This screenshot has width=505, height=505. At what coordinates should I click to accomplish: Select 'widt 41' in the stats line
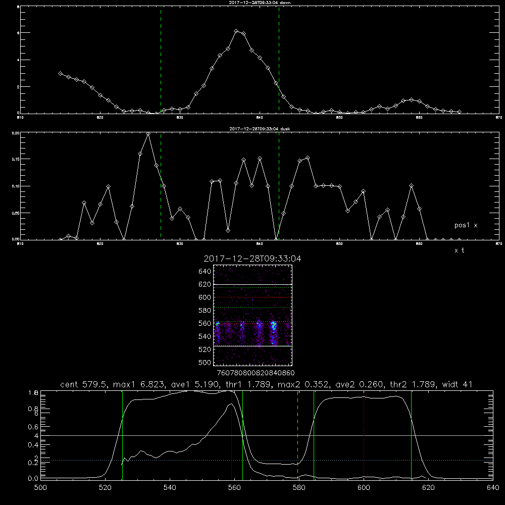click(458, 384)
